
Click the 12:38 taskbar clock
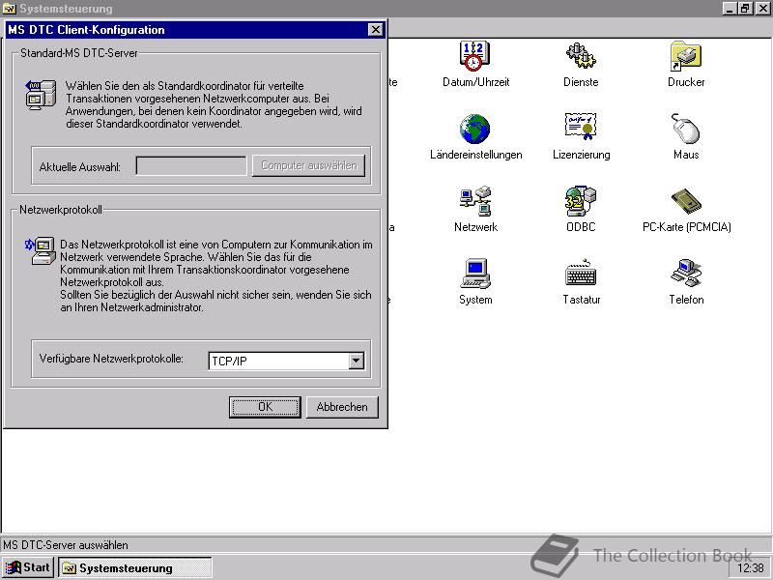click(751, 568)
